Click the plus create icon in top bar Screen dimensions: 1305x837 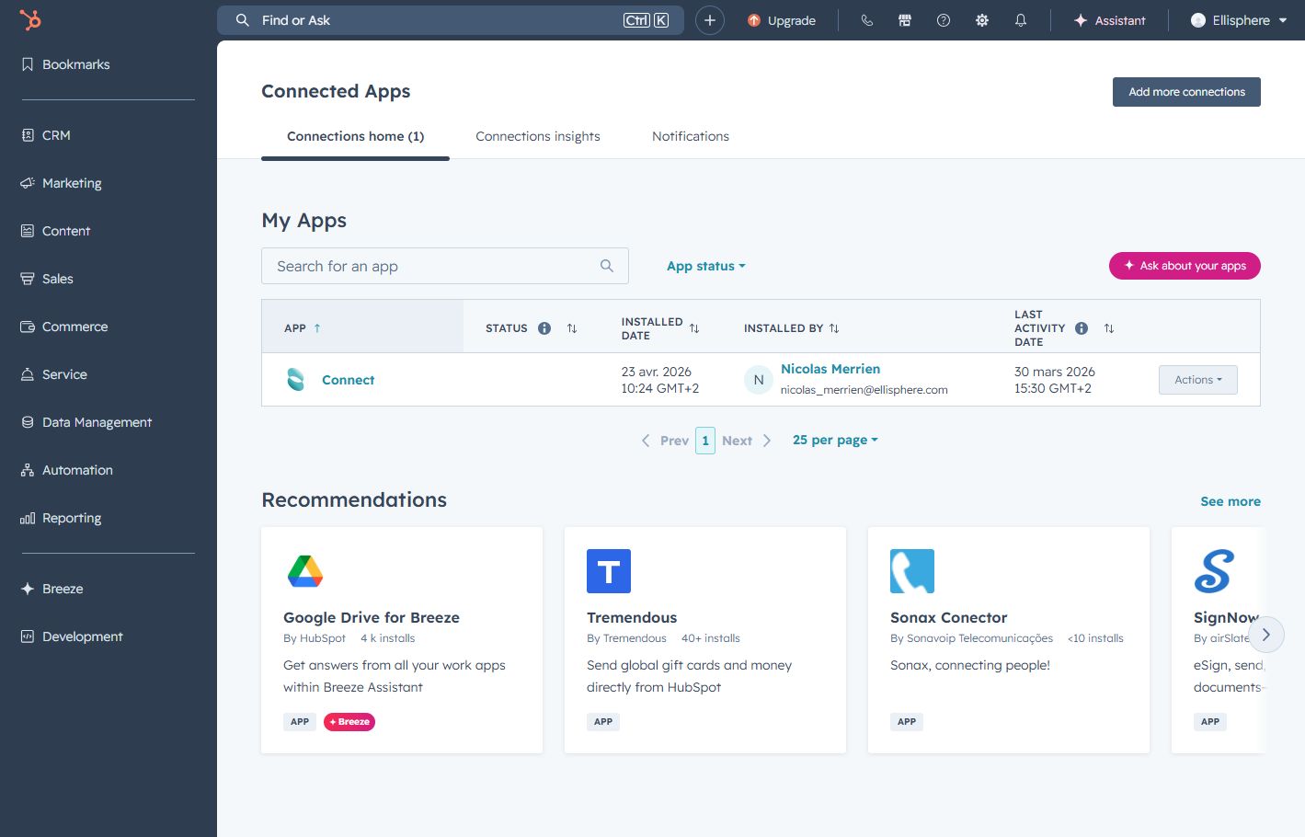pos(710,20)
